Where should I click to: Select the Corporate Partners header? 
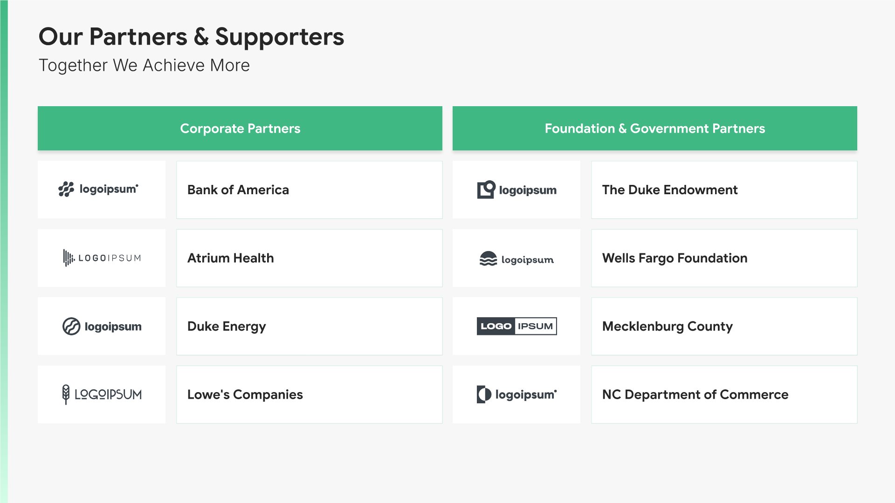point(240,129)
